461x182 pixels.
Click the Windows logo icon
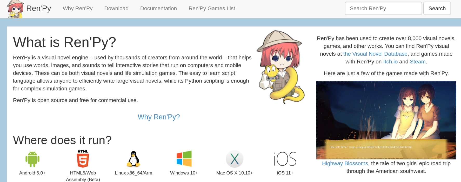coord(184,158)
